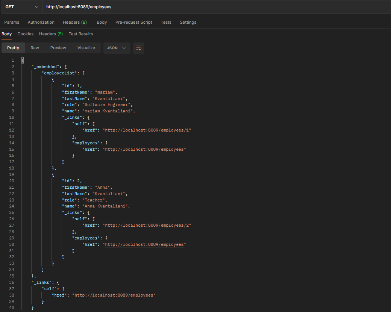Click line number 19 in the gutter
Screen dimensions: 391x312
click(x=12, y=174)
